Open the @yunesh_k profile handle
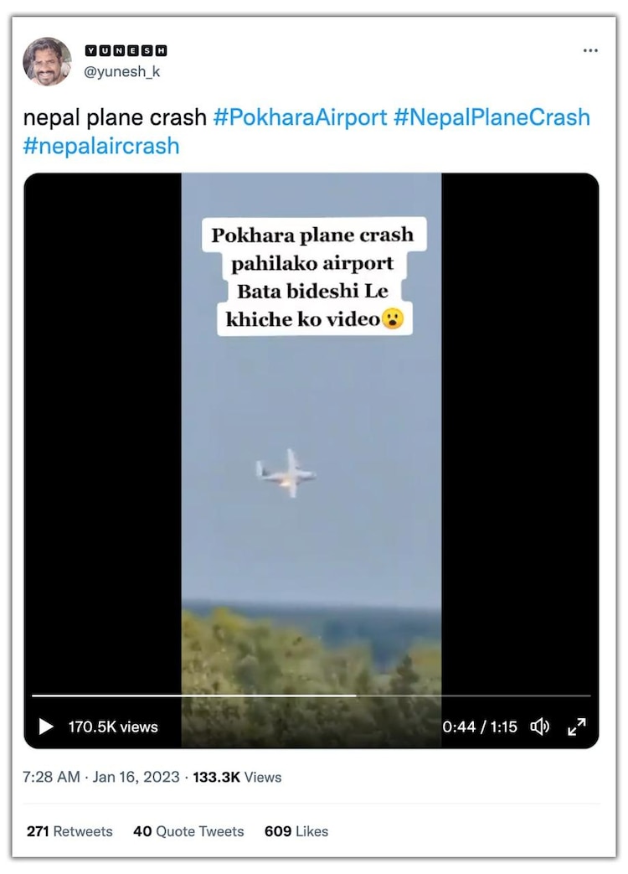 coord(122,72)
